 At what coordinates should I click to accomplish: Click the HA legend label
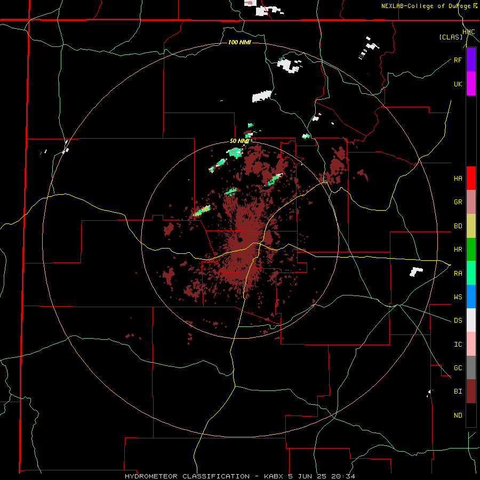458,178
